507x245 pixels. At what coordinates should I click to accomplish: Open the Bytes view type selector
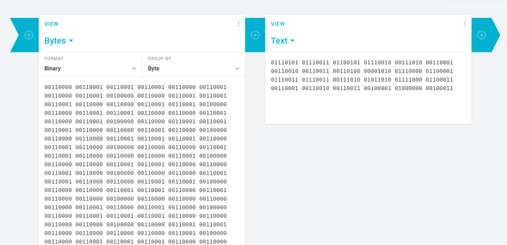point(58,41)
